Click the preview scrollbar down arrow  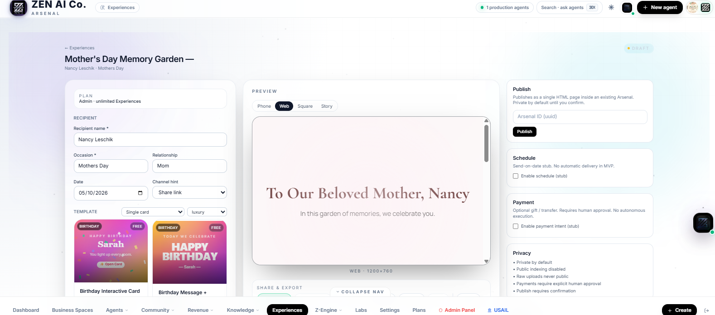click(x=486, y=261)
